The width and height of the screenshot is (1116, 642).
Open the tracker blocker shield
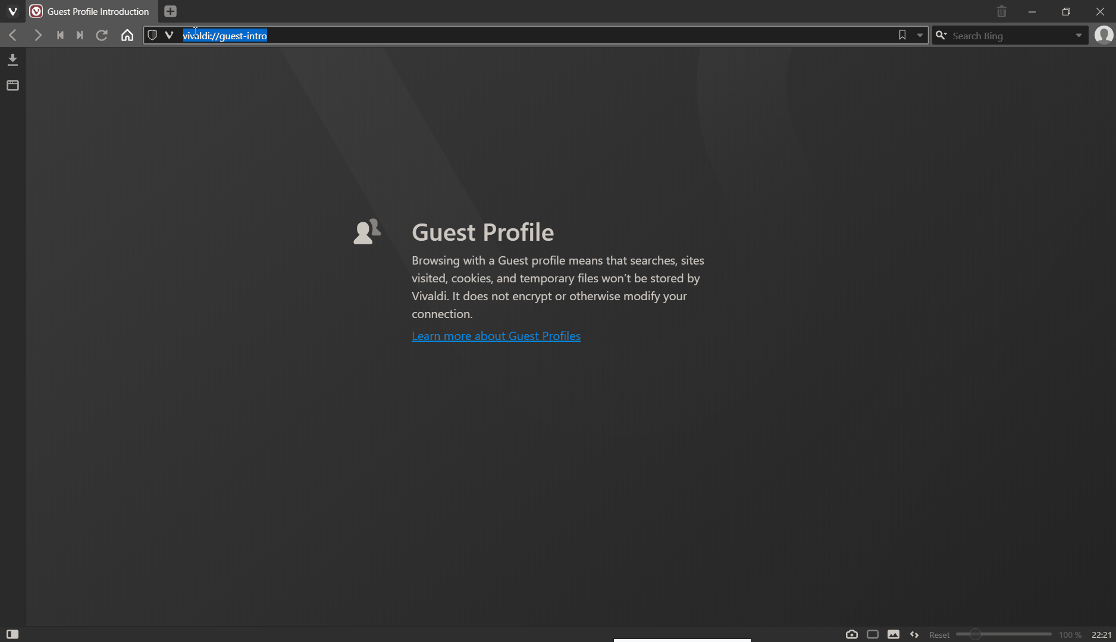[152, 35]
